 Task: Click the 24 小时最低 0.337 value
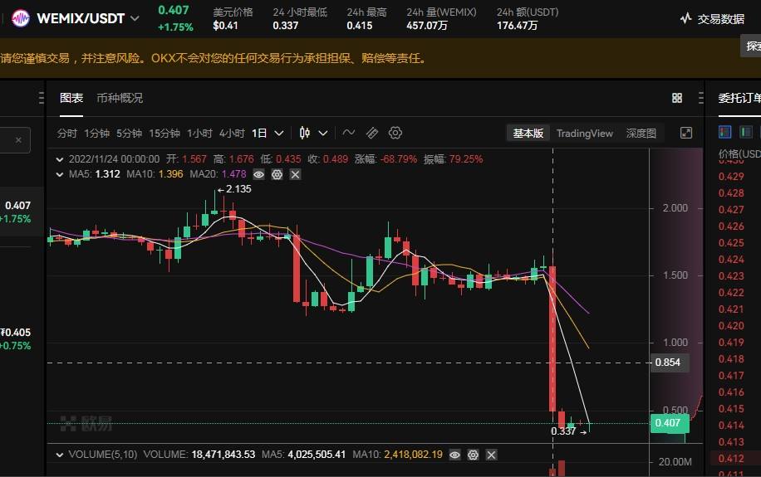[x=286, y=26]
